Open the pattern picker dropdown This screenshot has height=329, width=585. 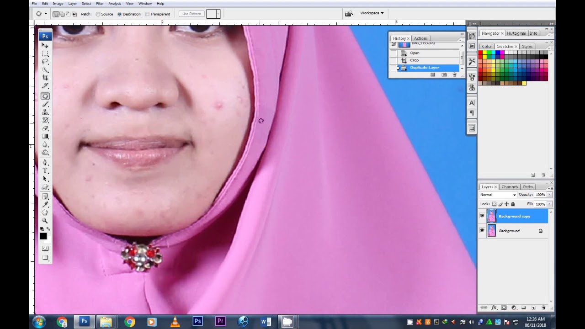click(218, 14)
